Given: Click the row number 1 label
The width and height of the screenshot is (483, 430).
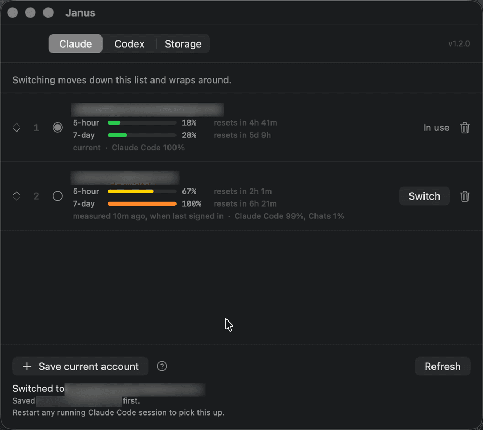Looking at the screenshot, I should [x=36, y=128].
